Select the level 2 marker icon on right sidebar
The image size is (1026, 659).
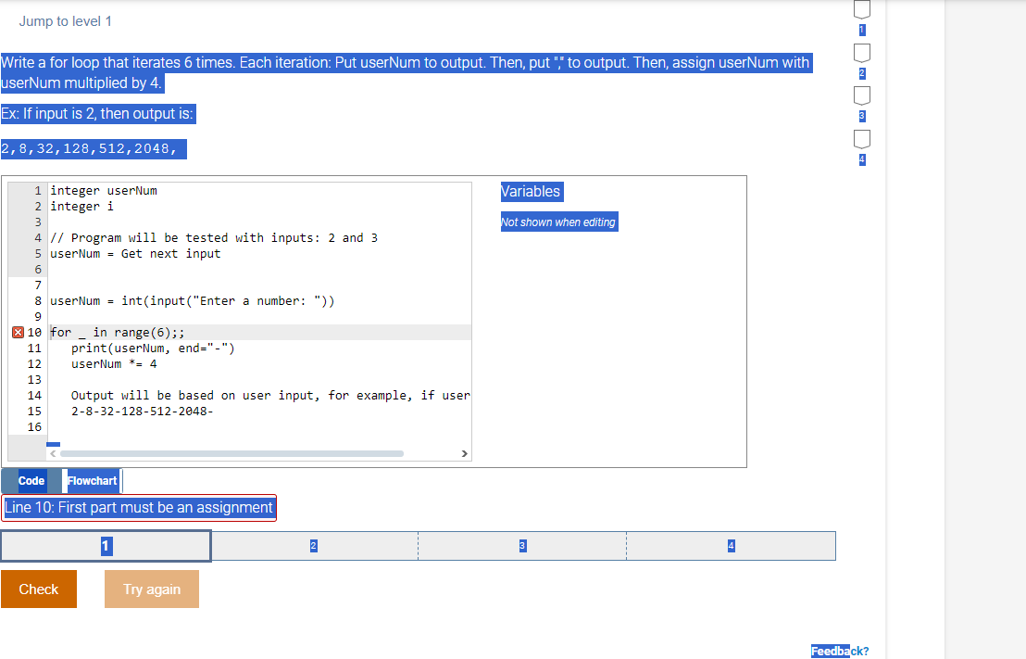click(x=861, y=53)
